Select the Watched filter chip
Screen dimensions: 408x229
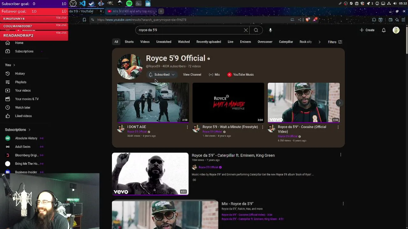click(x=184, y=42)
